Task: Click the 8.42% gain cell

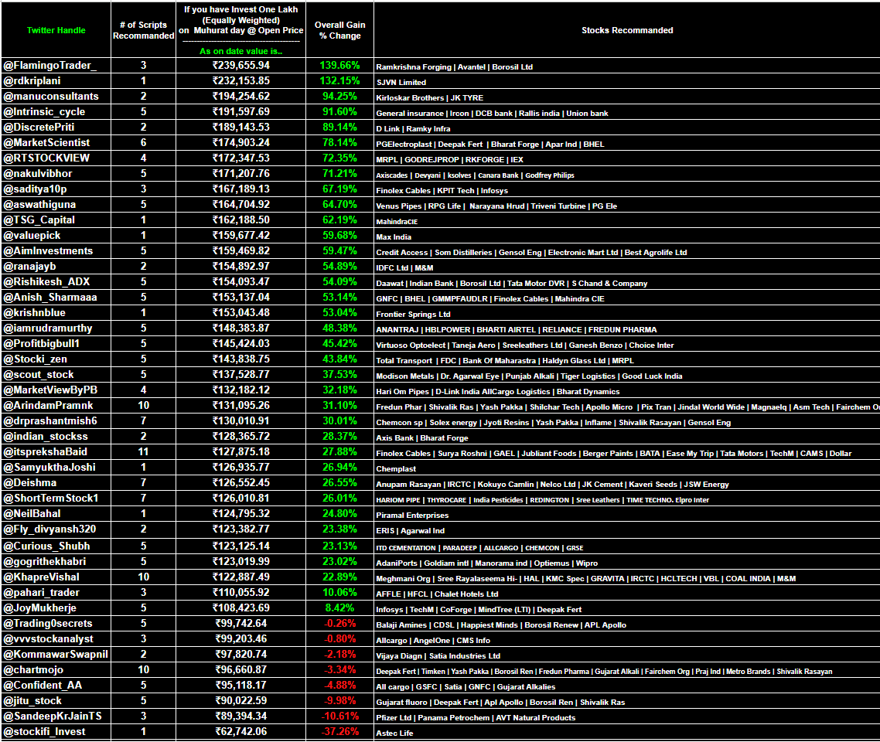Action: [x=339, y=608]
